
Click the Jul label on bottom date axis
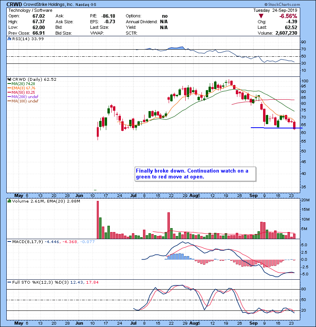(133, 323)
